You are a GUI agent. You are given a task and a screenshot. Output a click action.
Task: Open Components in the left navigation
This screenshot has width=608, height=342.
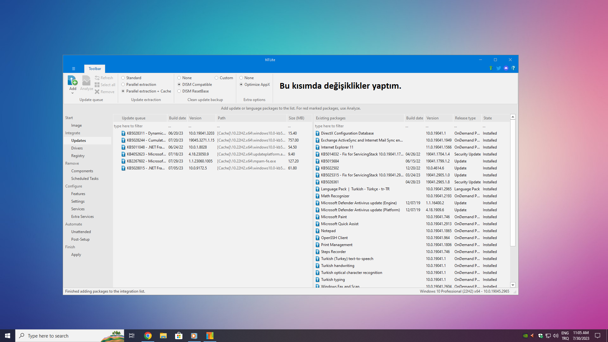[x=82, y=171]
